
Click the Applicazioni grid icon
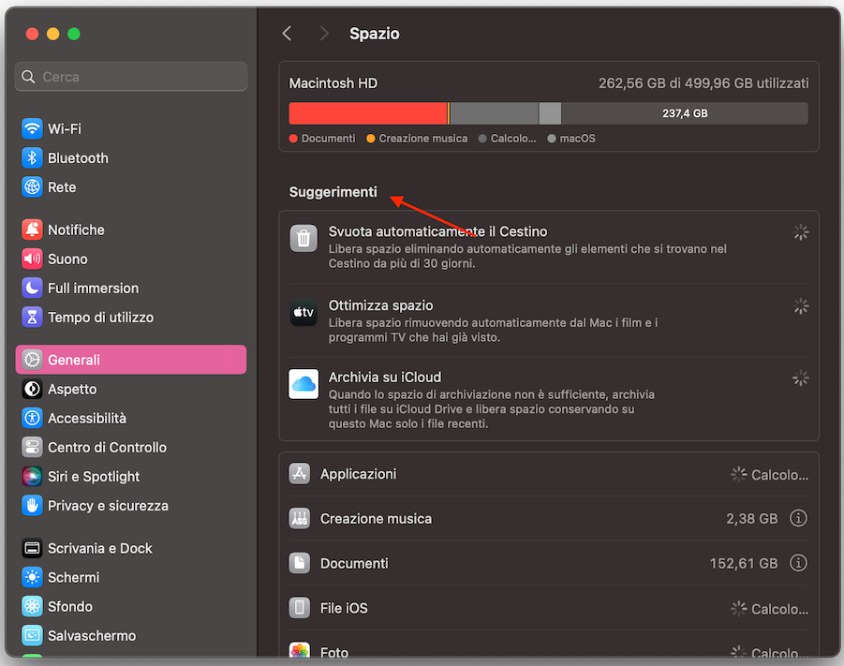coord(299,474)
